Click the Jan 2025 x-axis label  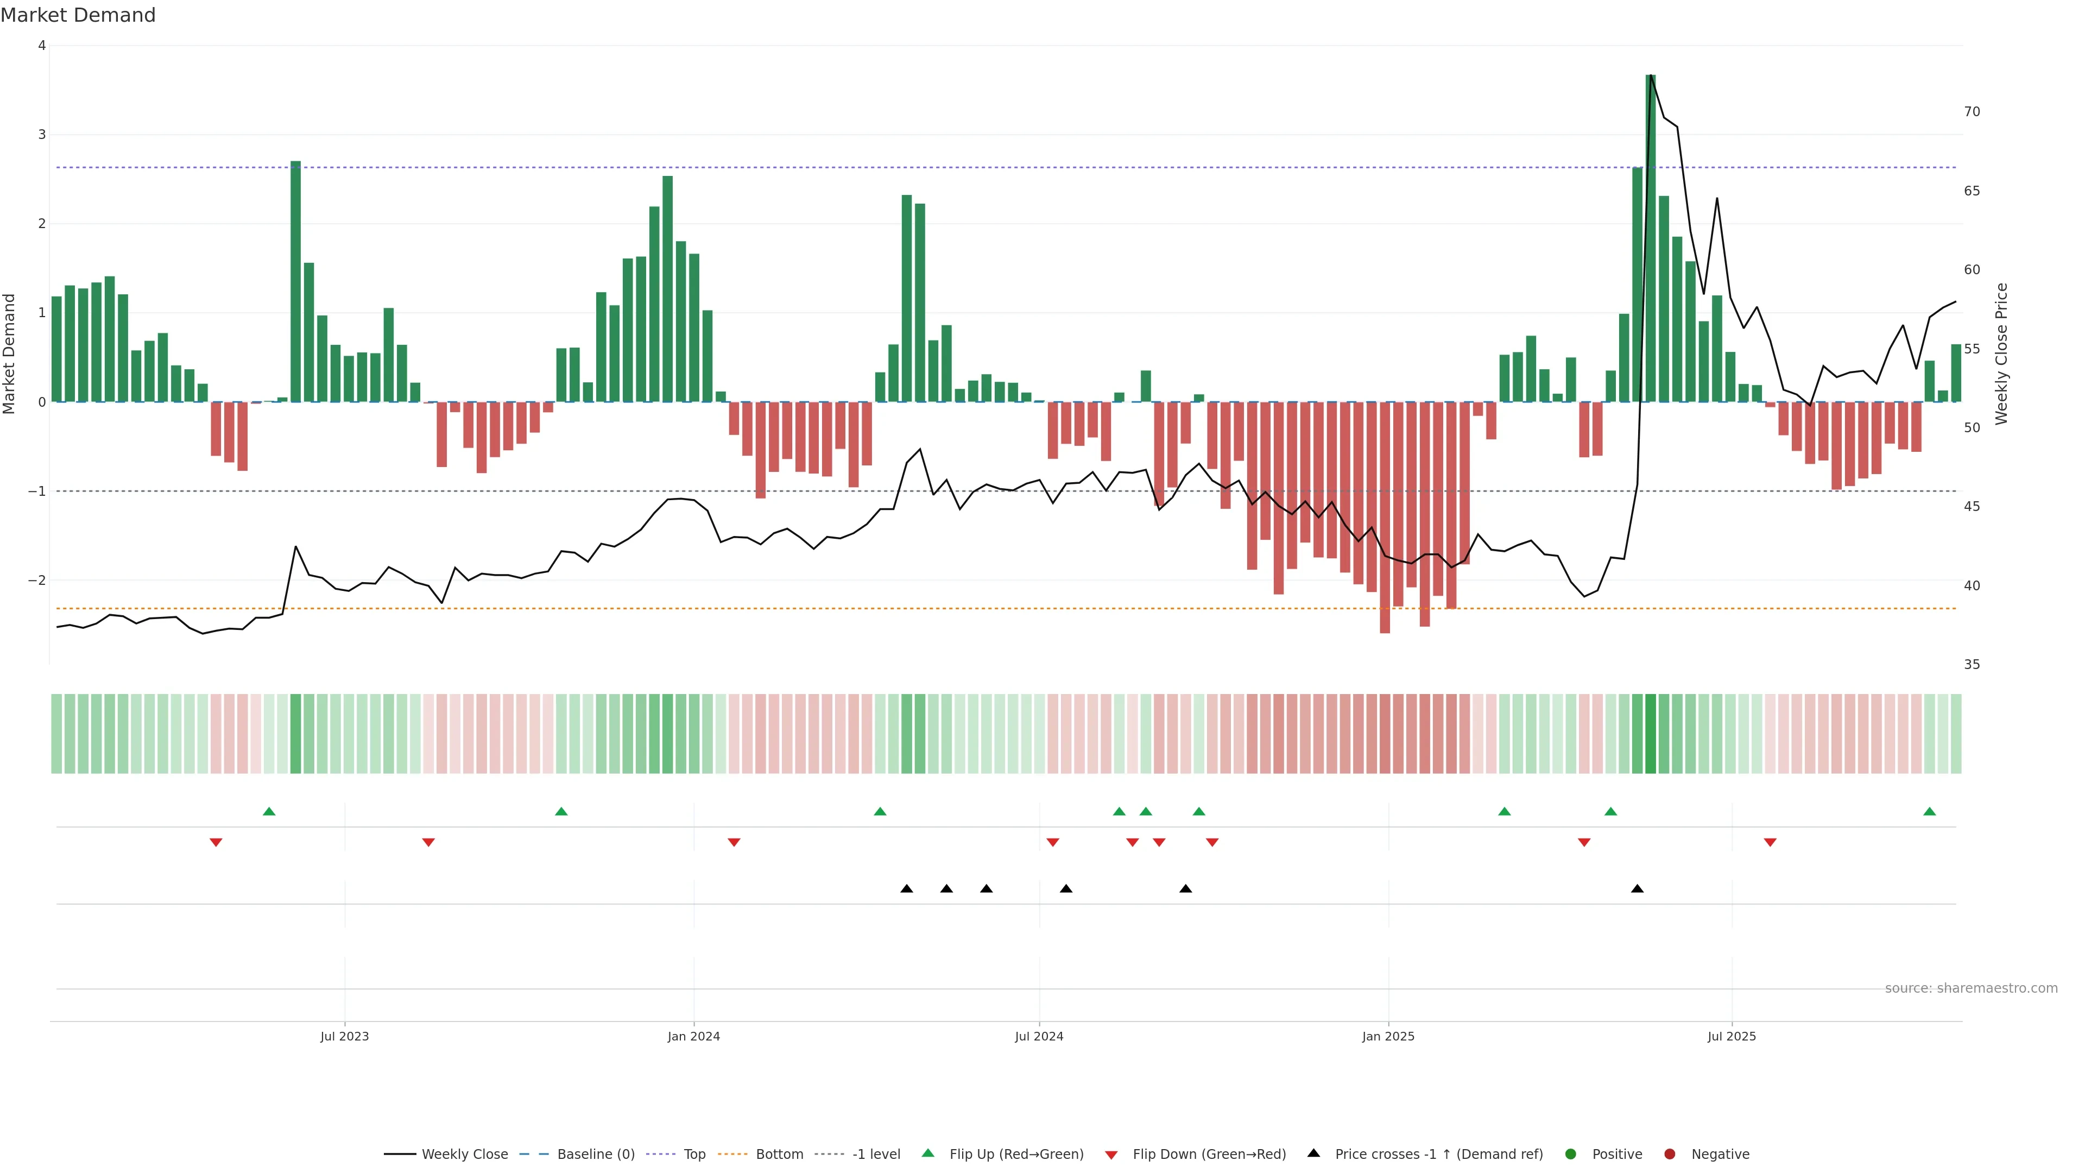1388,1036
